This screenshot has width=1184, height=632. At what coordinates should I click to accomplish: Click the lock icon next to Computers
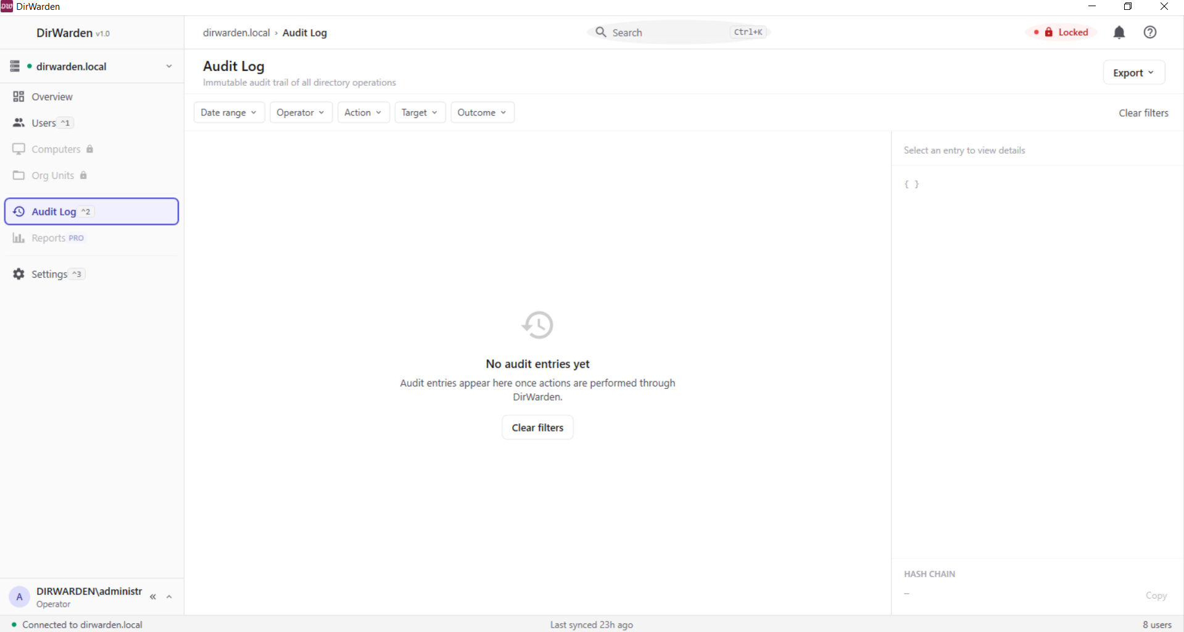[x=89, y=149]
